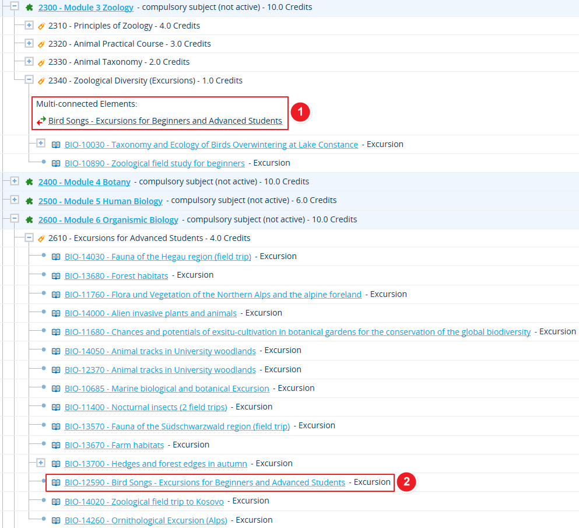Open BIO-10685 Marine biological and botanical Excursion
The height and width of the screenshot is (528, 579).
coord(167,389)
